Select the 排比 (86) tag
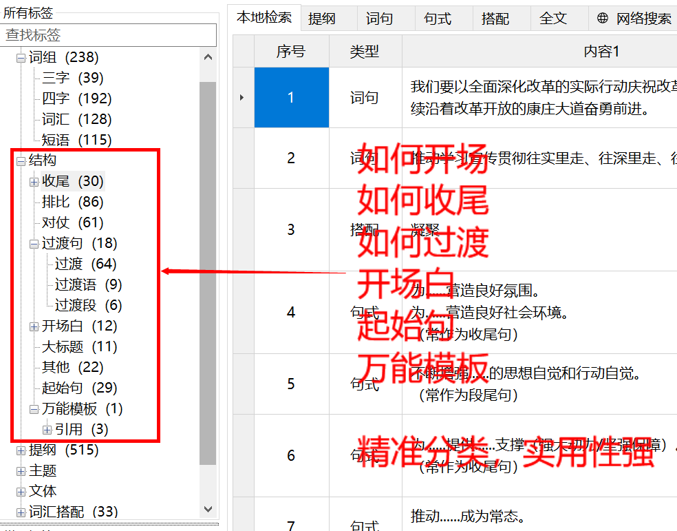 coord(72,202)
